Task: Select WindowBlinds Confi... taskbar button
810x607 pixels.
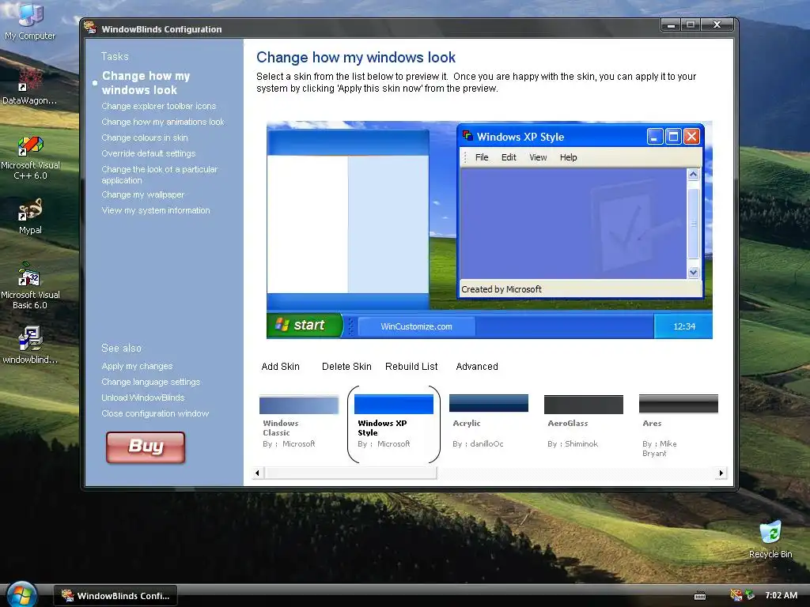Action: [x=115, y=596]
